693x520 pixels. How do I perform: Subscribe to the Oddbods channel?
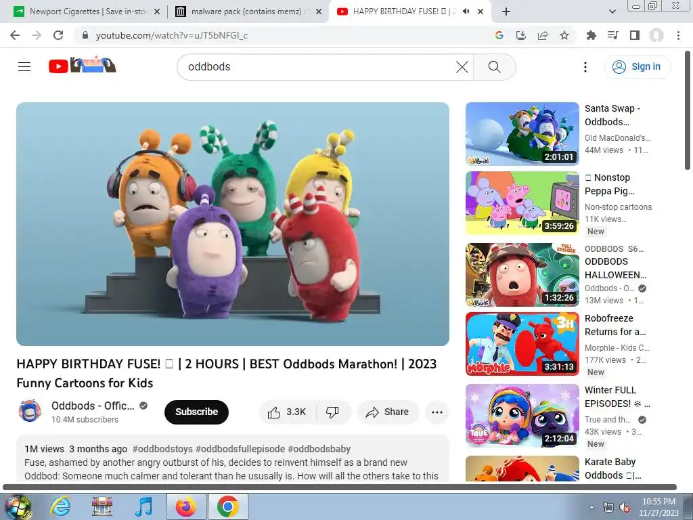(x=196, y=412)
